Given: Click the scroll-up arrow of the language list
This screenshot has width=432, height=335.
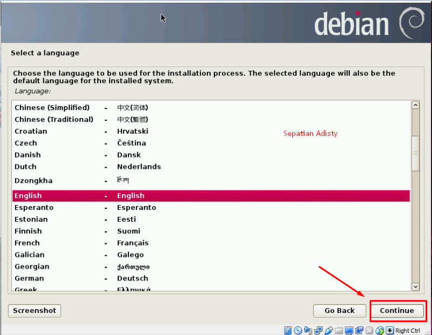Looking at the screenshot, I should (416, 104).
